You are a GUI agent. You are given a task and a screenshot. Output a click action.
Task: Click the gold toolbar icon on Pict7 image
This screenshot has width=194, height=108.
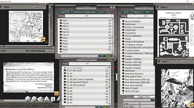56,93
